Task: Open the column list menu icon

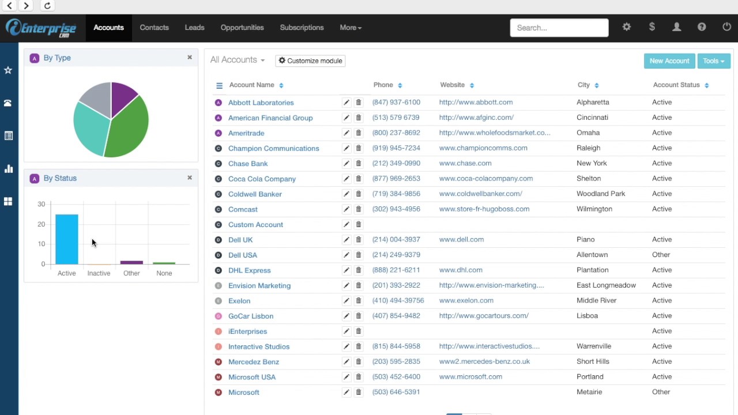Action: click(219, 85)
